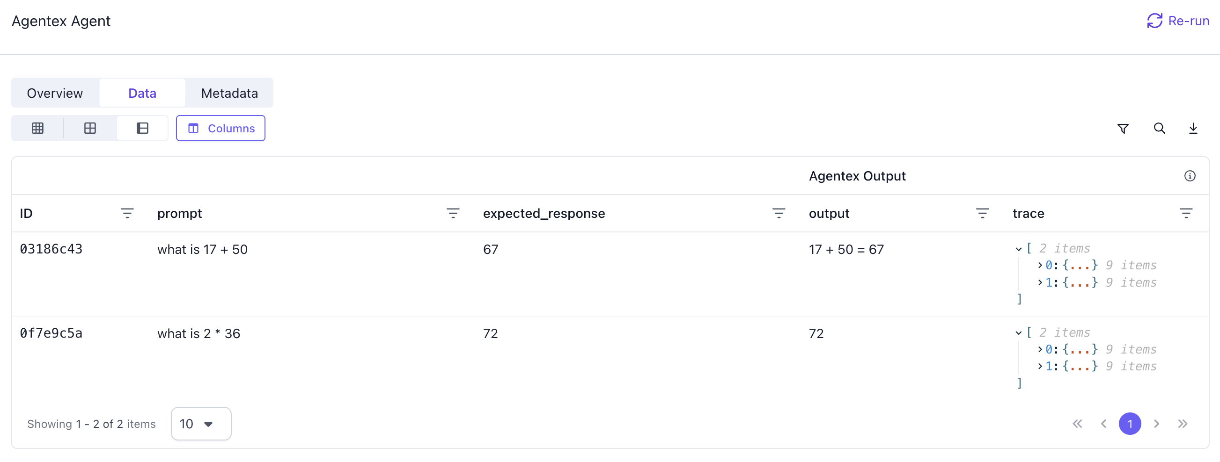Open the filter icon on the prompt column
This screenshot has width=1220, height=462.
point(453,213)
